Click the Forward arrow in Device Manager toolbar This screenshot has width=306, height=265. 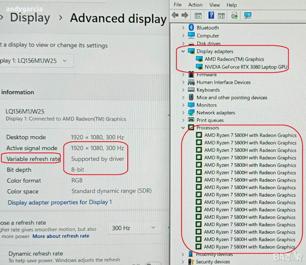click(x=185, y=16)
